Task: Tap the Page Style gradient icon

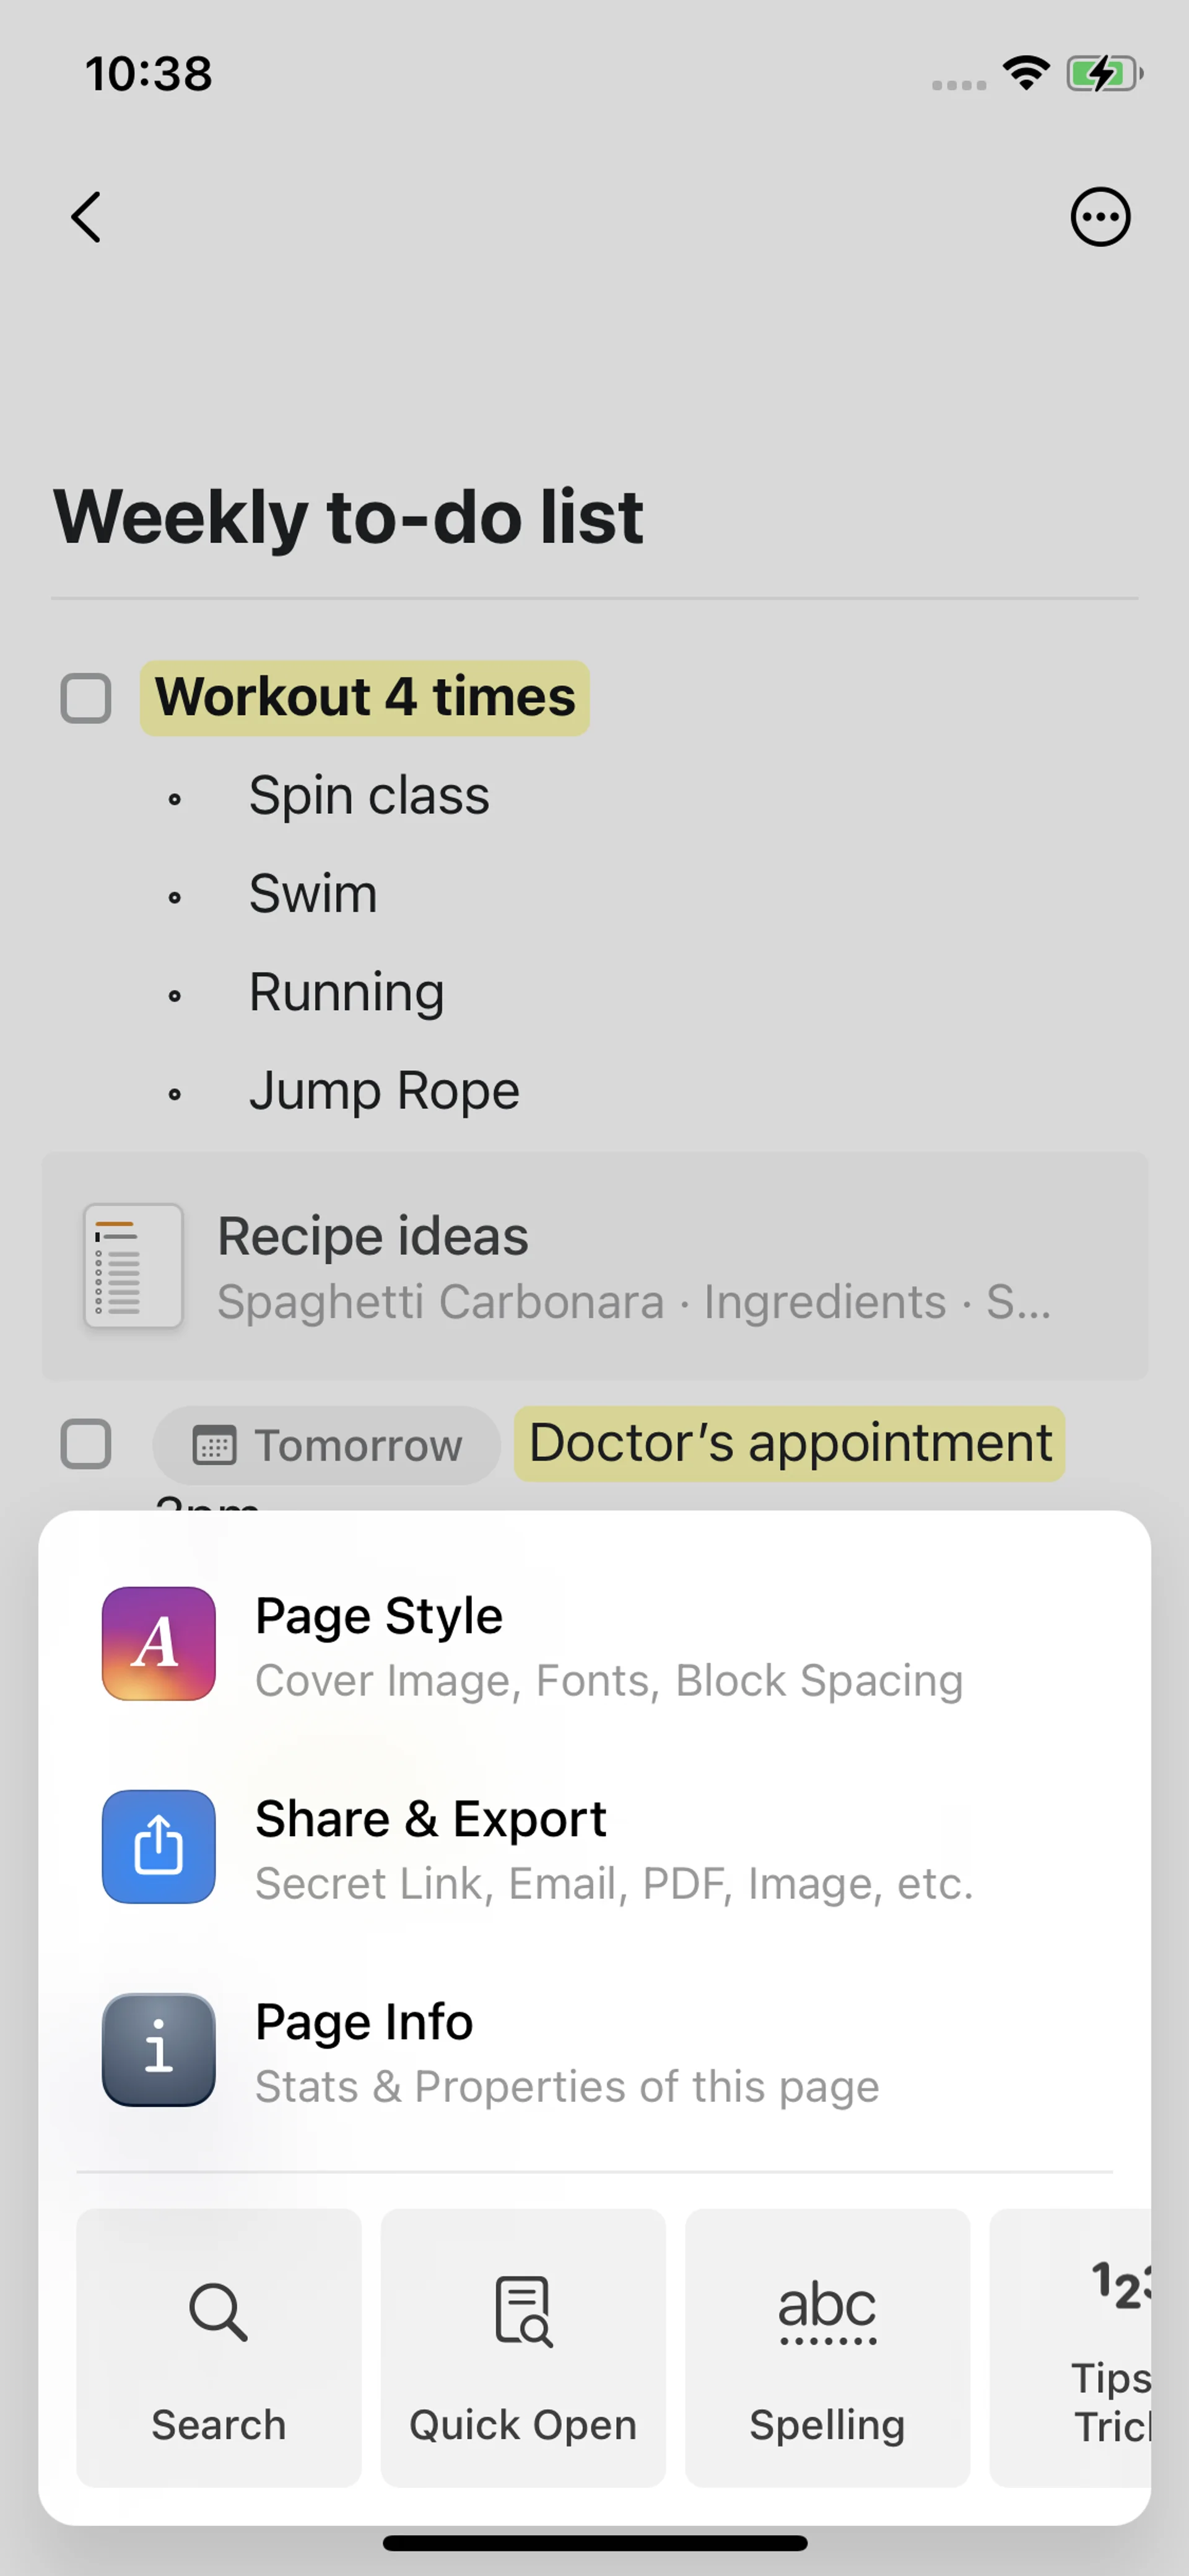Action: [159, 1643]
